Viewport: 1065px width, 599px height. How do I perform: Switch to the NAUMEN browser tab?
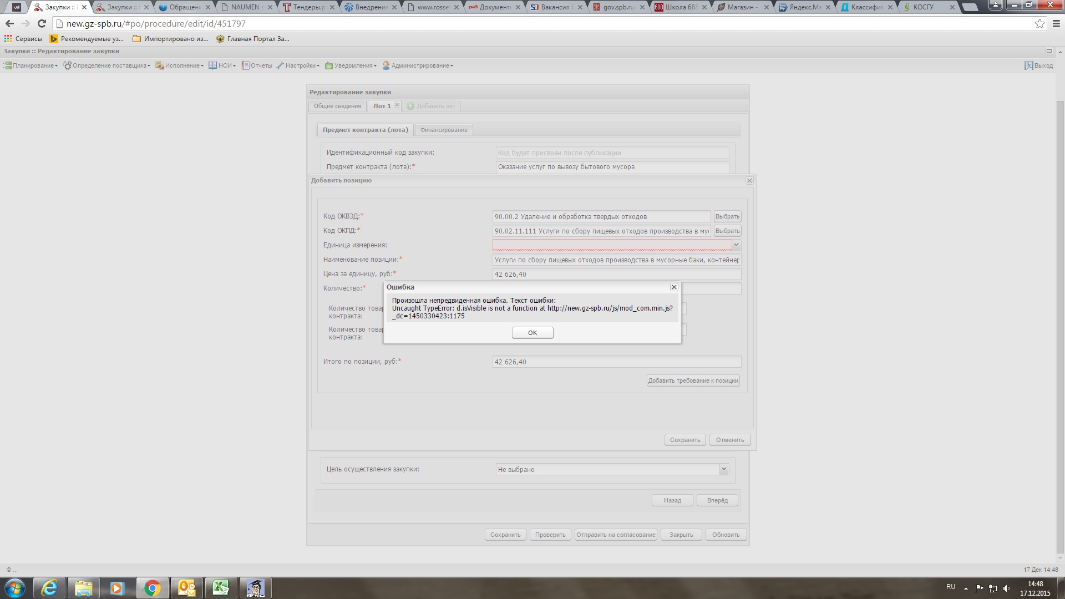click(244, 7)
